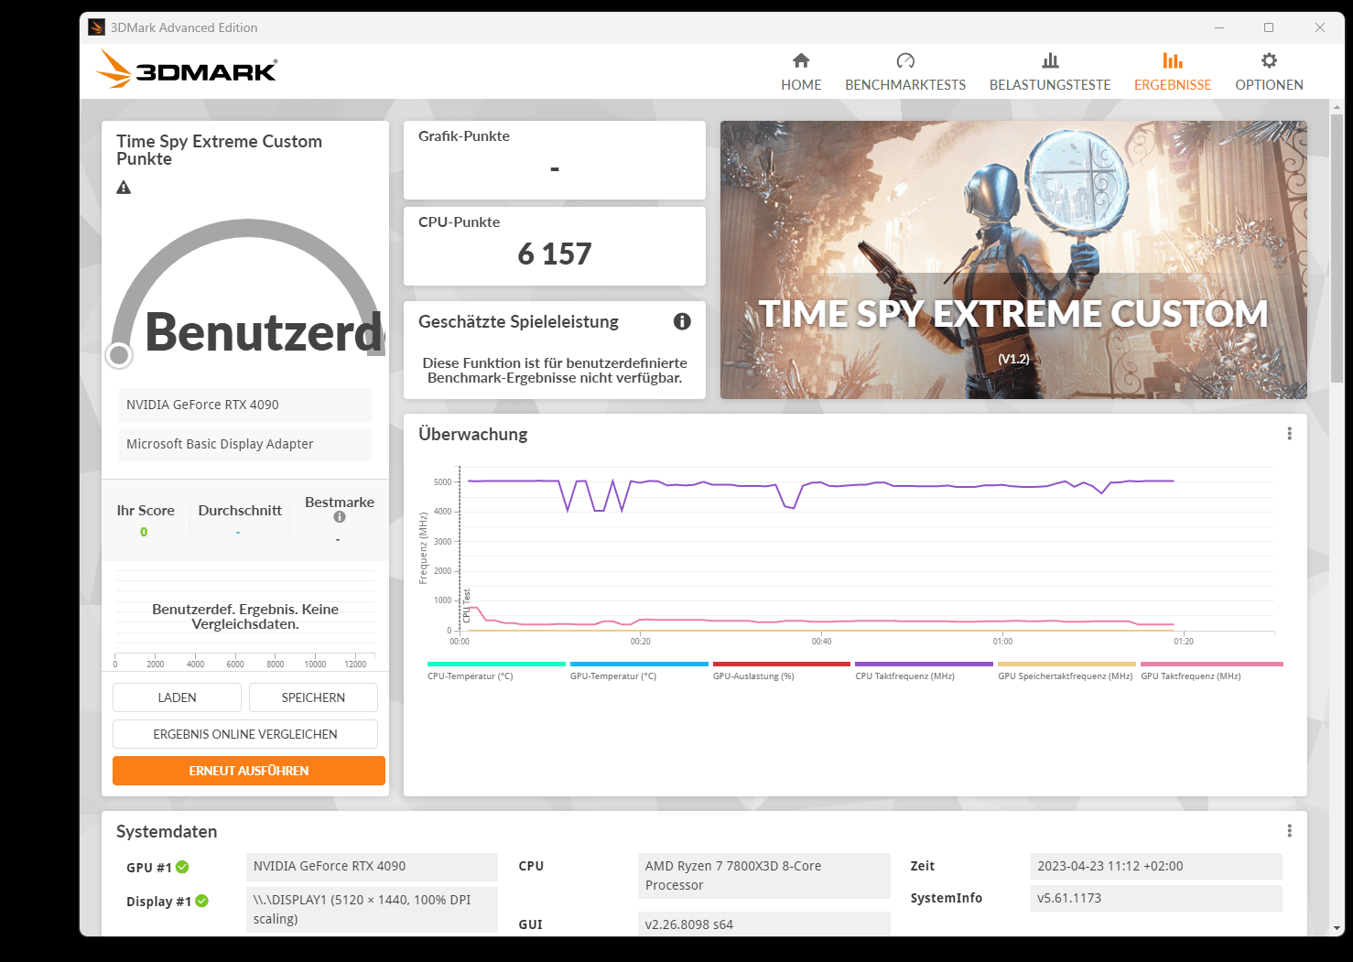Click the green check next to Display #1
The image size is (1353, 962).
(202, 901)
